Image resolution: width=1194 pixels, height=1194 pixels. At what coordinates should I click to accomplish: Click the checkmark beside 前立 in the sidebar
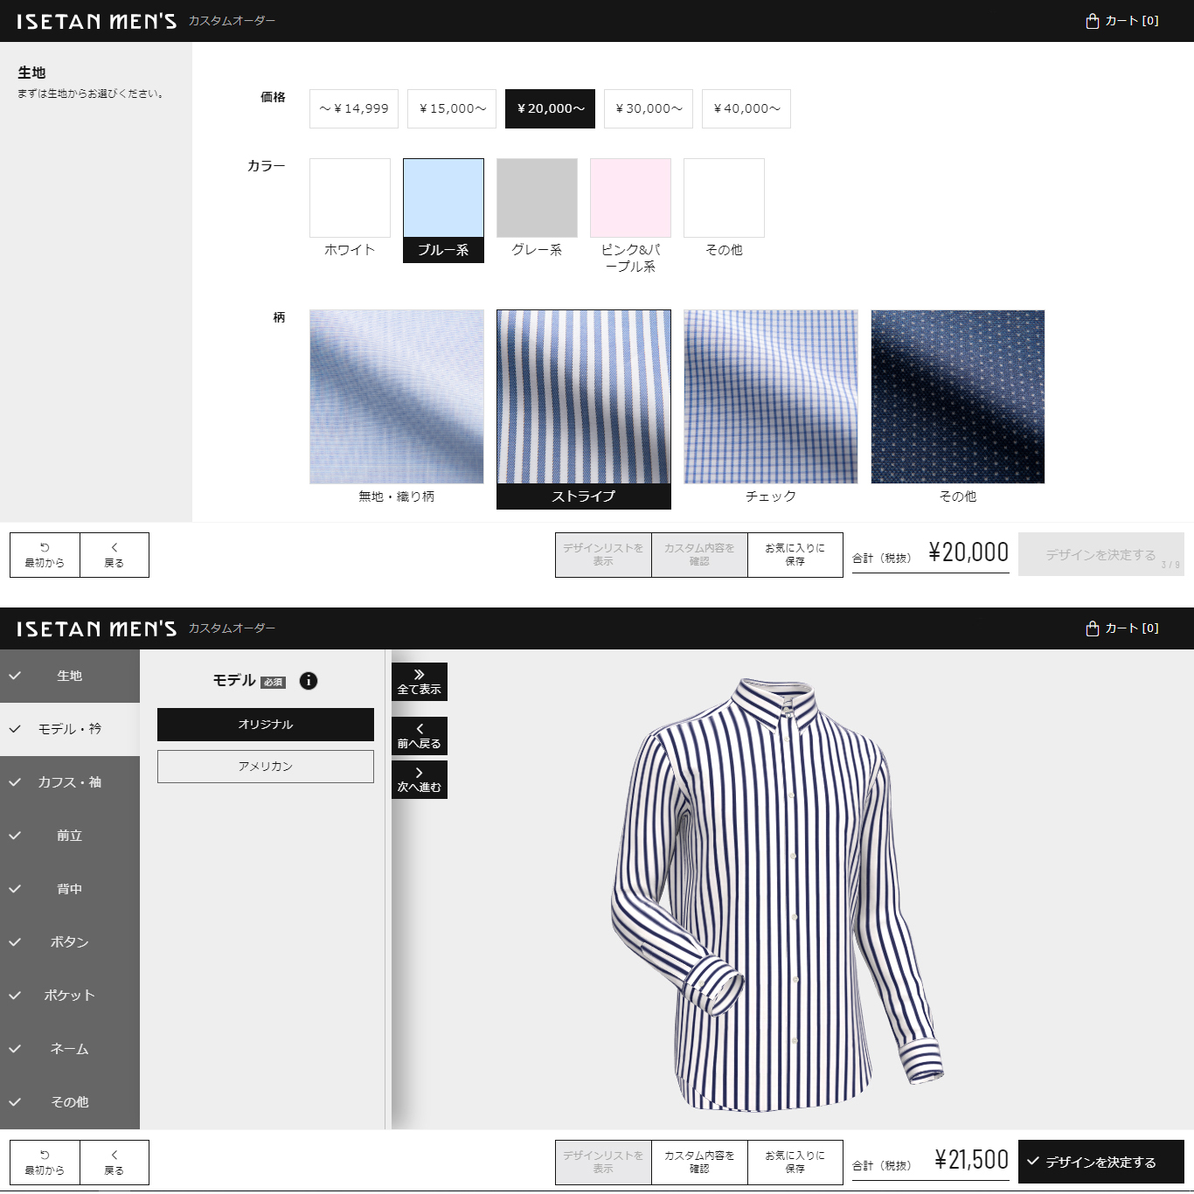pyautogui.click(x=15, y=836)
